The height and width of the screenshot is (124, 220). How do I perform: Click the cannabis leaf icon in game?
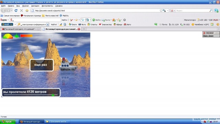(x=16, y=36)
